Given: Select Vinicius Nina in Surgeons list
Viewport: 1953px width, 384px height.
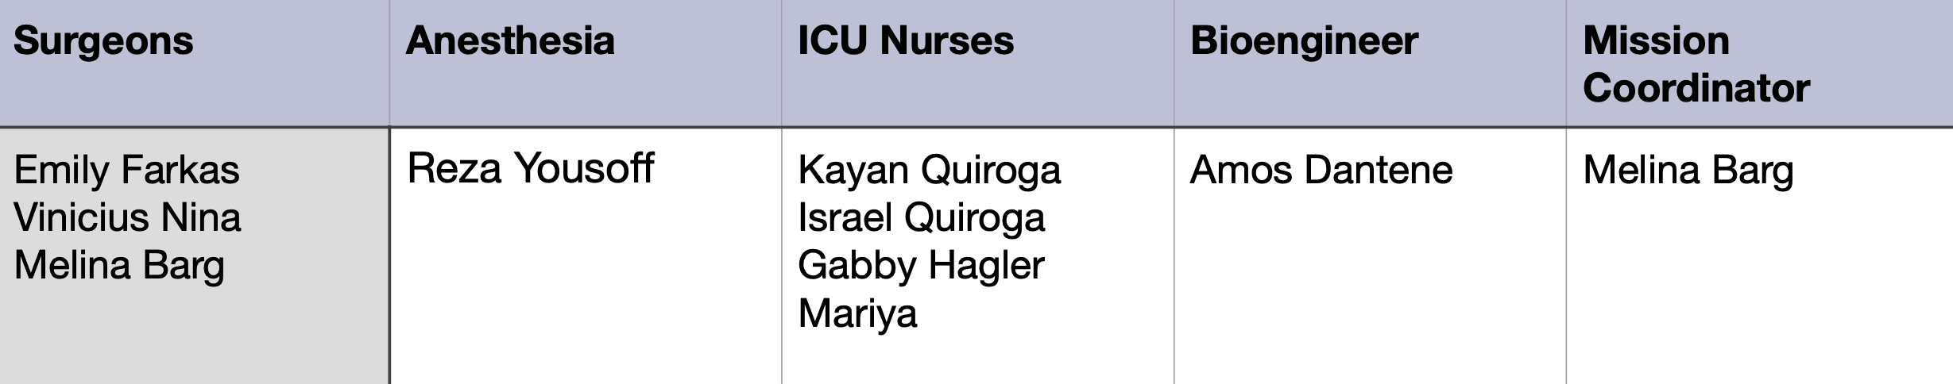Looking at the screenshot, I should (x=127, y=217).
